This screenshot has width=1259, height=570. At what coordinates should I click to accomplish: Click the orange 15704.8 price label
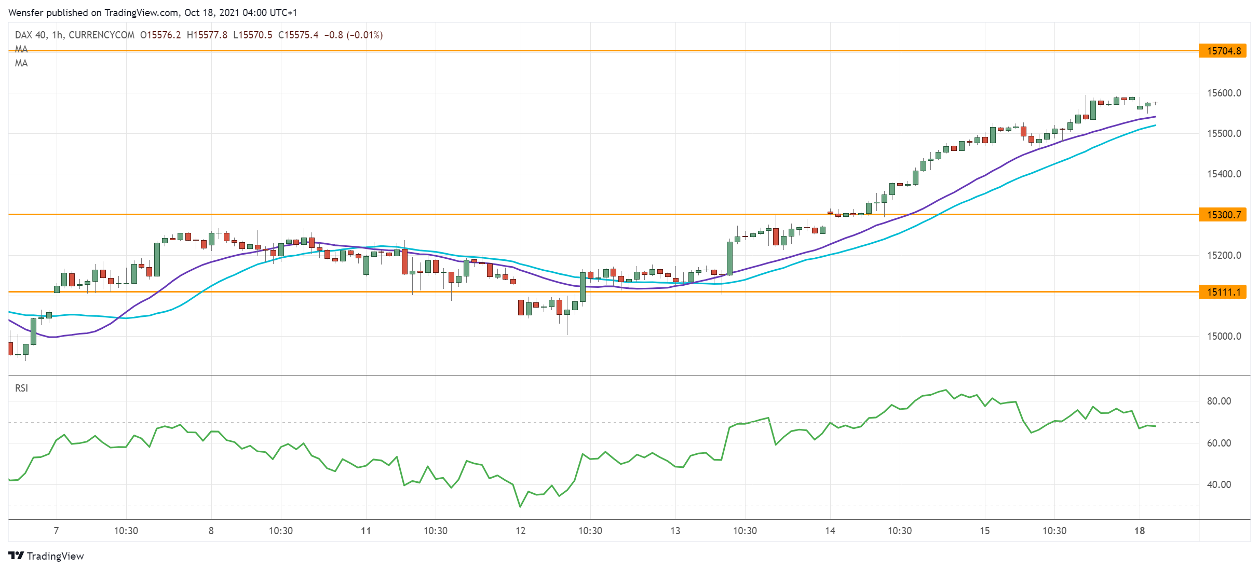click(x=1223, y=51)
